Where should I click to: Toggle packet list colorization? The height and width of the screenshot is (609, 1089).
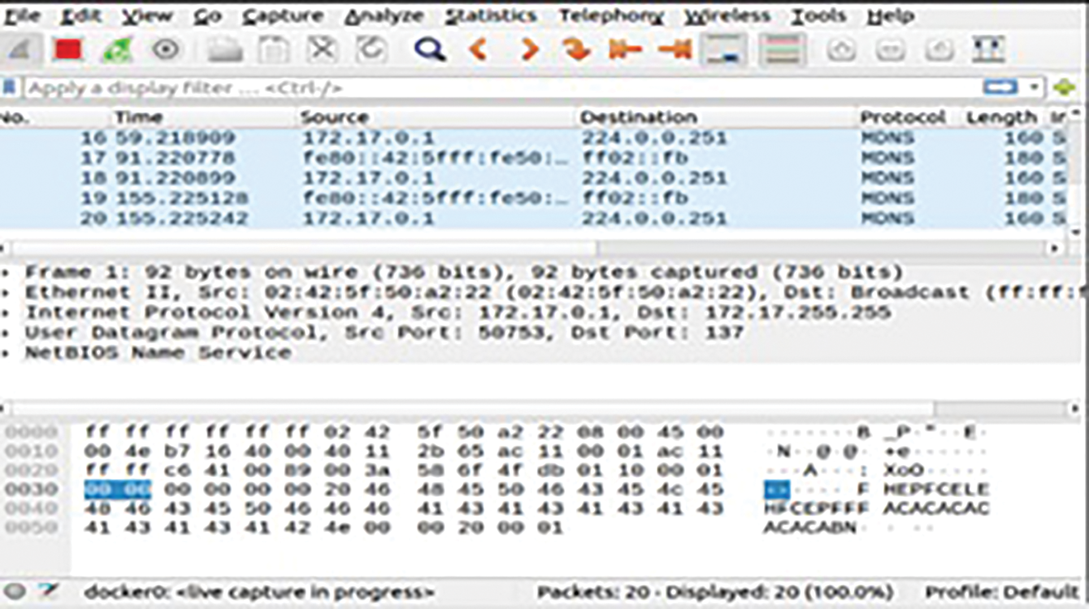782,50
